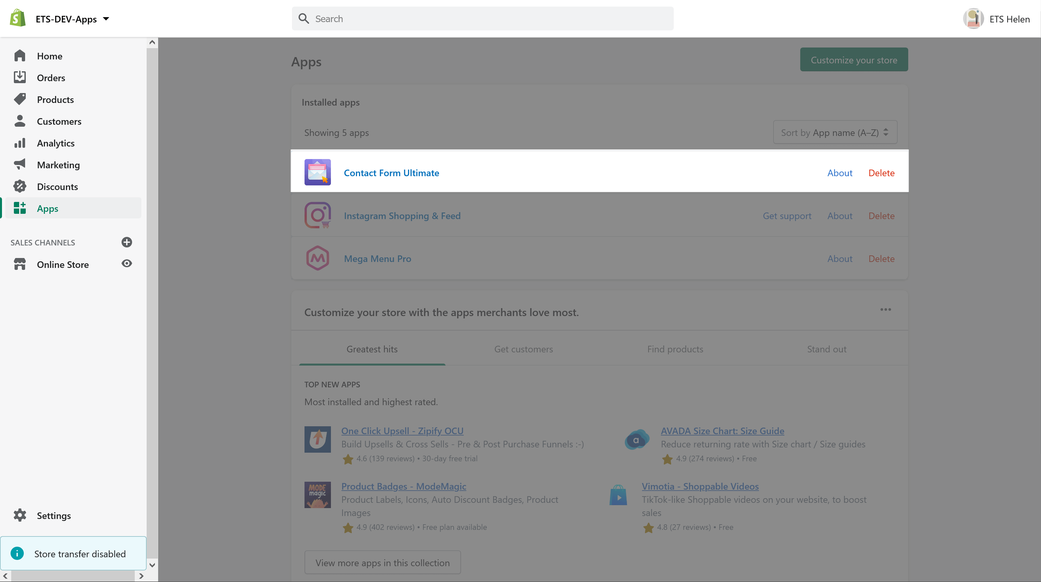This screenshot has width=1041, height=582.
Task: Click sidebar scroll down arrow
Action: [152, 565]
